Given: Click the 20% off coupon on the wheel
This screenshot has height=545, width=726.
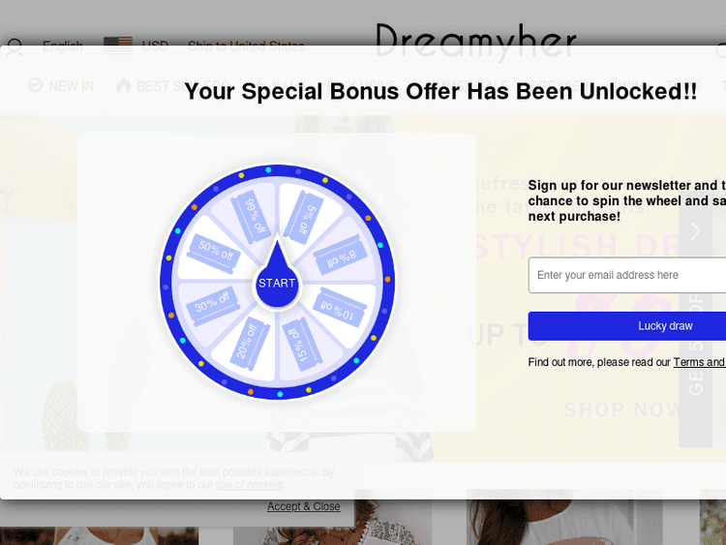Looking at the screenshot, I should click(x=248, y=342).
